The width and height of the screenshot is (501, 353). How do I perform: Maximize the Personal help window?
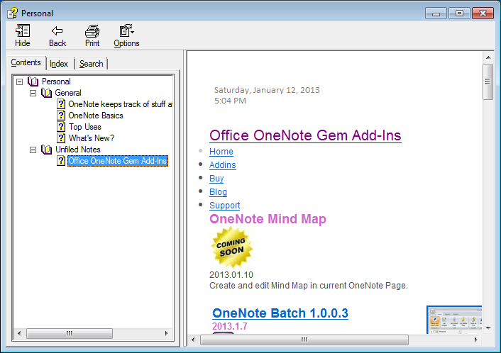coord(459,13)
